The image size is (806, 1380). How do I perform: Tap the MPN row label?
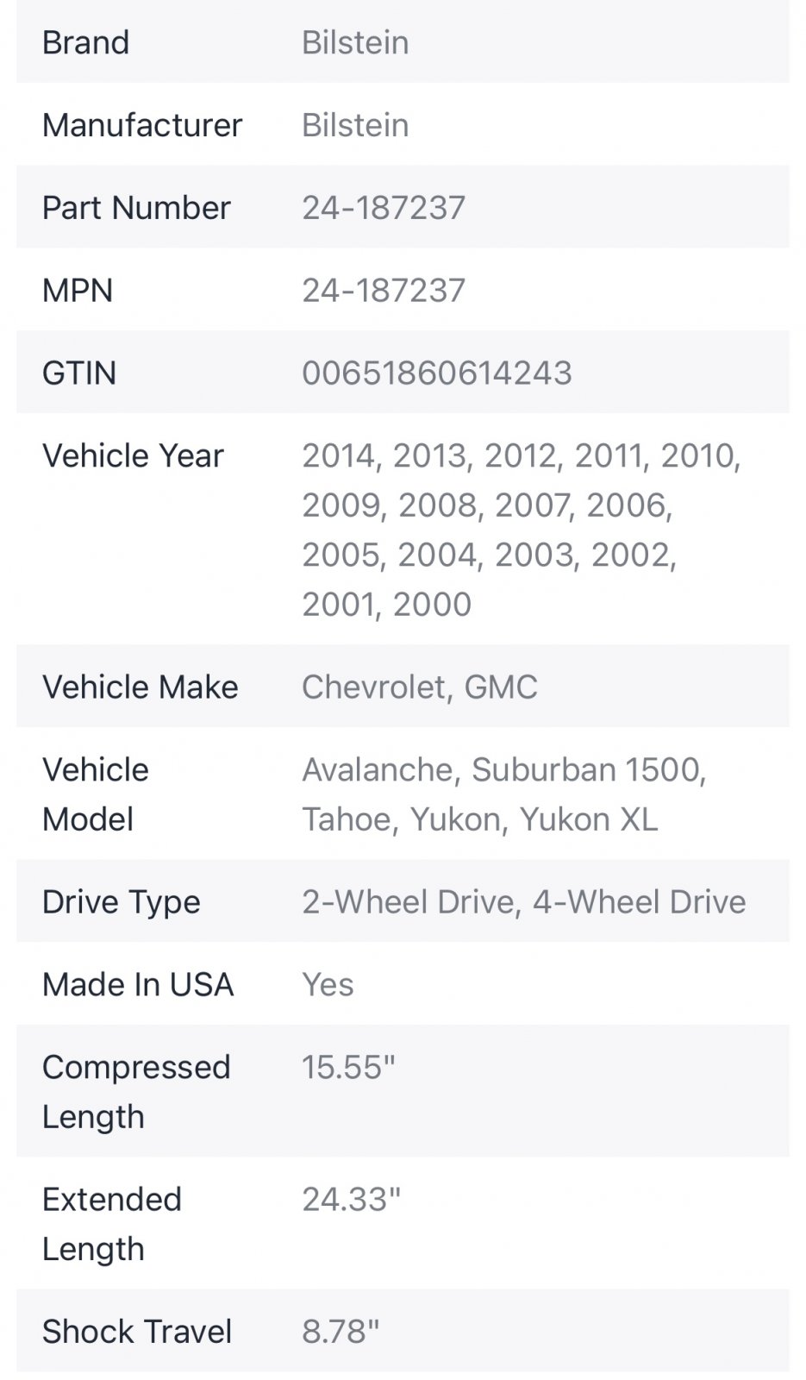click(78, 291)
